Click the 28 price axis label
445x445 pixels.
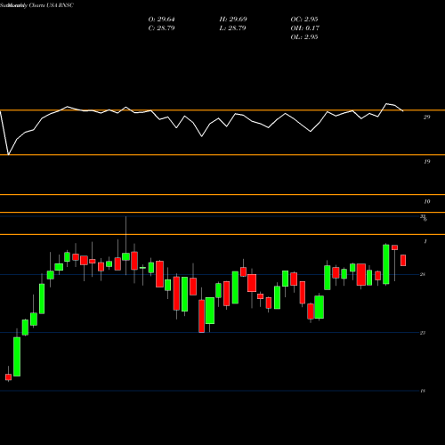click(423, 274)
